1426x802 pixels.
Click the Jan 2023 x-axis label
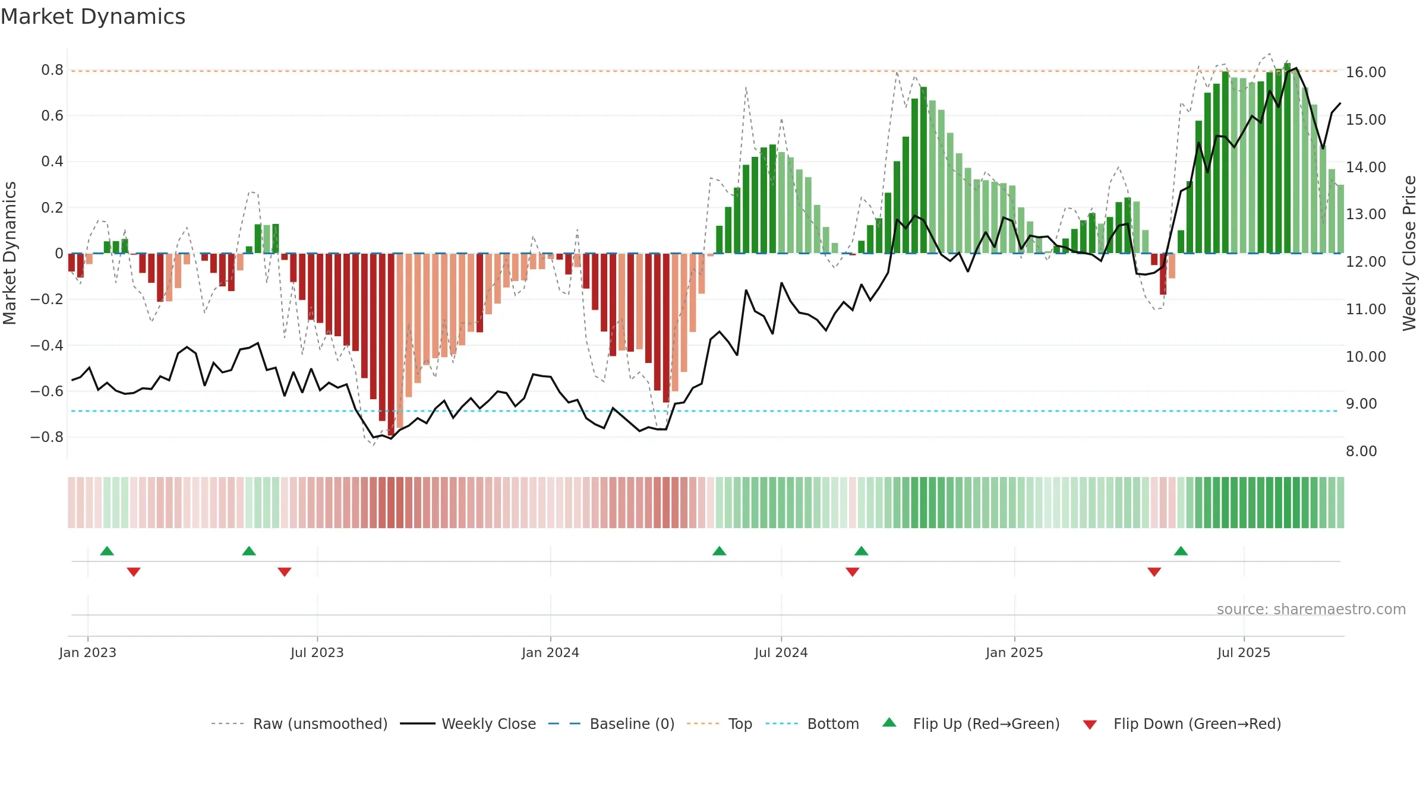point(88,652)
